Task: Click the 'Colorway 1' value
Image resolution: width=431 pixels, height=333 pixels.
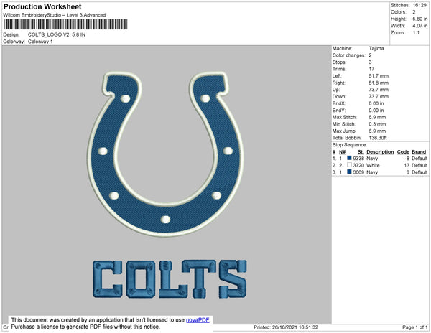Action: pos(40,42)
